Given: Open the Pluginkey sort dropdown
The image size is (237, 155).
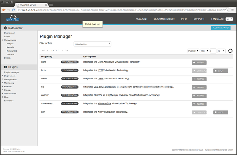Looking at the screenshot, I should 193,51.
